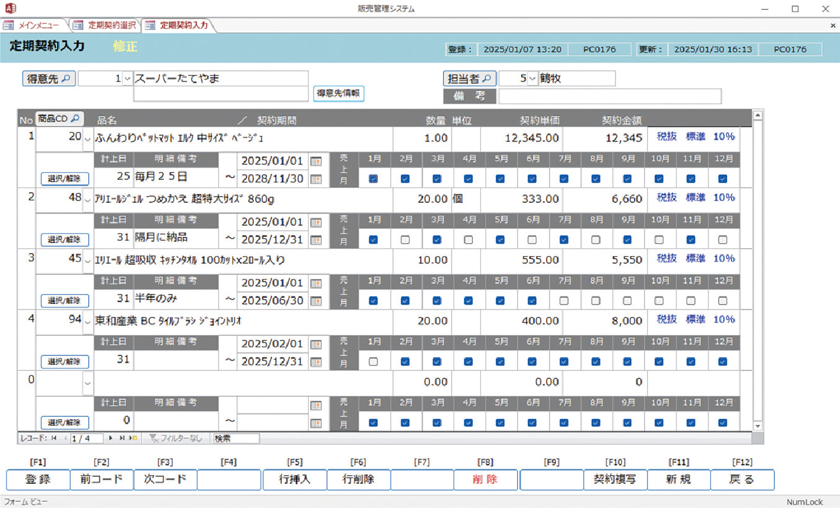Click 選択/解除 for row 1

pos(65,179)
